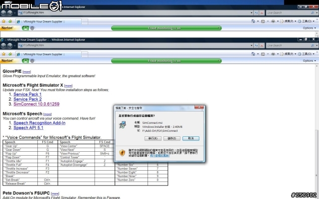Click the installer file icon in download dialog
The width and height of the screenshot is (319, 199).
point(123,125)
